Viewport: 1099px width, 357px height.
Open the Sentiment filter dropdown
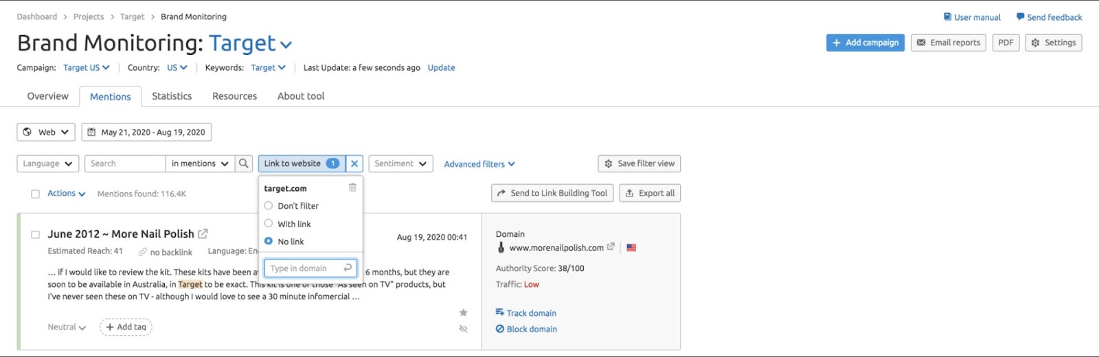coord(400,163)
